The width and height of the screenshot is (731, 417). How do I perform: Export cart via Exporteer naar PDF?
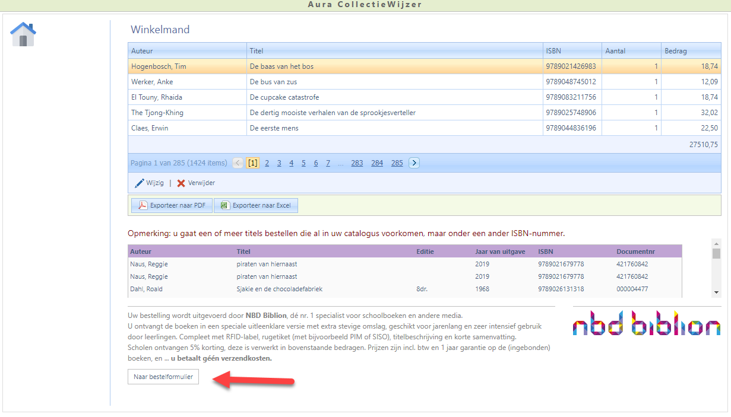[172, 205]
